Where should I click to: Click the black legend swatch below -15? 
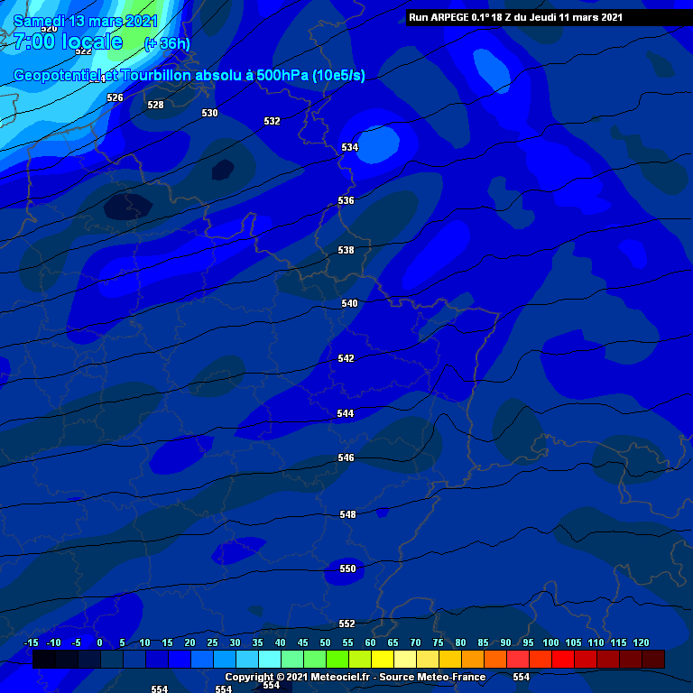[43, 660]
